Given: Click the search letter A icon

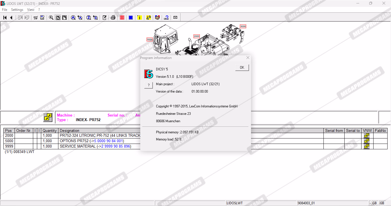Looking at the screenshot, I should coord(73,18).
